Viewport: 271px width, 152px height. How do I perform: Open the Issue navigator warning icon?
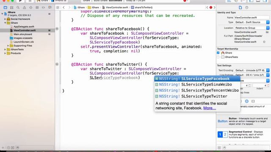25,8
